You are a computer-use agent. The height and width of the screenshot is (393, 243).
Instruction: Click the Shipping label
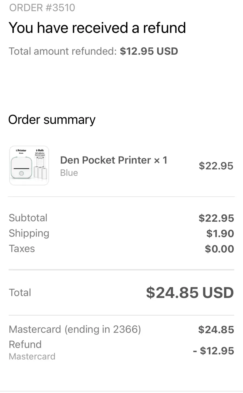click(x=29, y=233)
